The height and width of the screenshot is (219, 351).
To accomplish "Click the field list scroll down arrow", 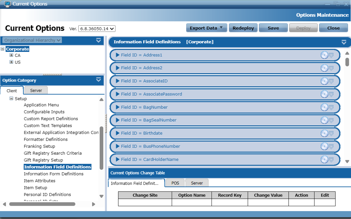I will coord(347,161).
